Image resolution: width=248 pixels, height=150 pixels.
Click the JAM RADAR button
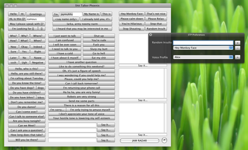click(139, 141)
